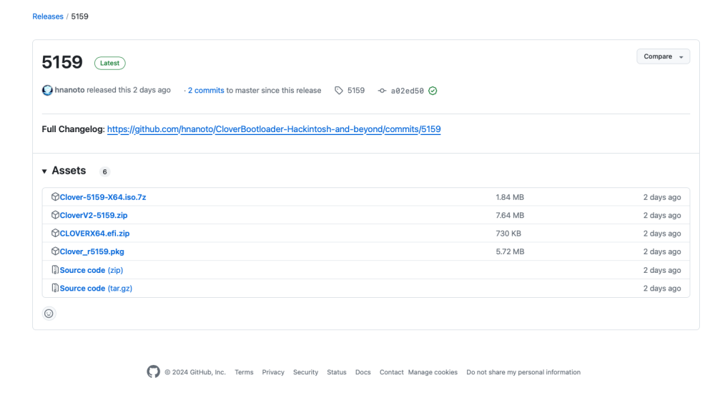Click zip file icon for Source code (zip)
The height and width of the screenshot is (395, 715).
[55, 270]
